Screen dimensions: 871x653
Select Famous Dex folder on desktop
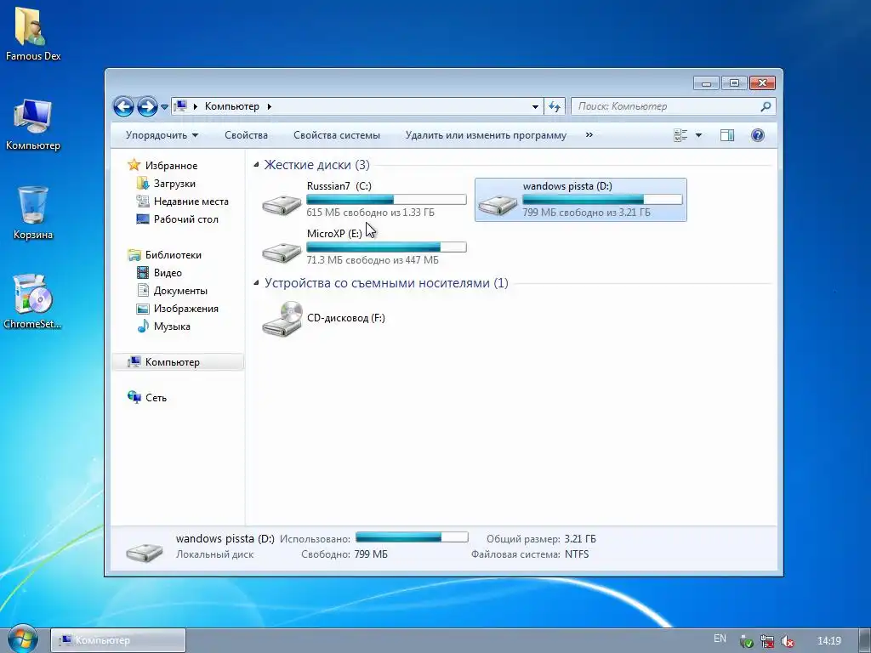33,34
